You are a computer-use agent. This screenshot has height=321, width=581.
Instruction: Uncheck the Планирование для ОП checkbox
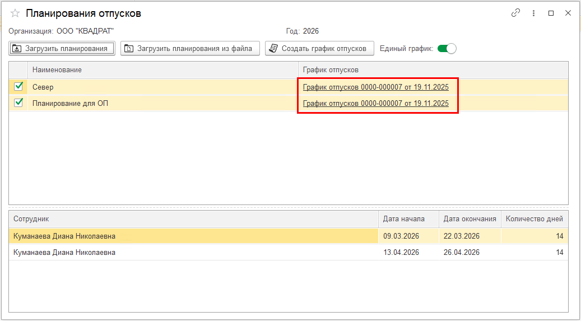[18, 103]
